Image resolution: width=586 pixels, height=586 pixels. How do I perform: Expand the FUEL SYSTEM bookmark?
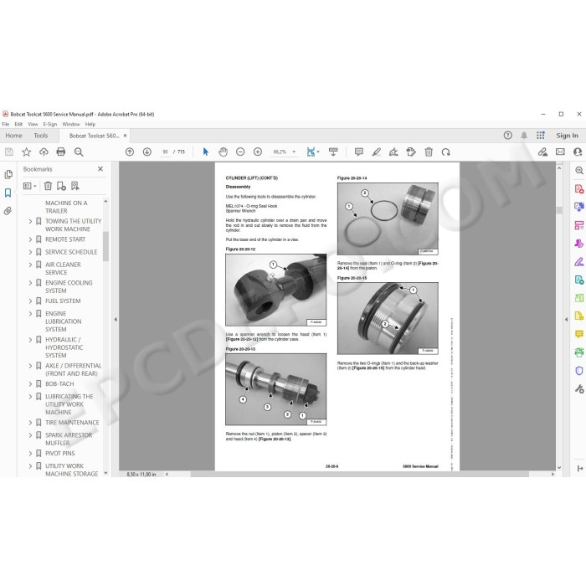[x=31, y=301]
